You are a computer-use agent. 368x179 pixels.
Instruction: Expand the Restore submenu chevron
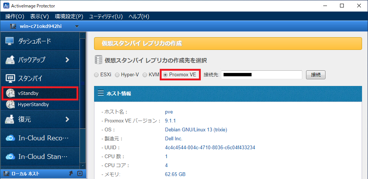67,119
